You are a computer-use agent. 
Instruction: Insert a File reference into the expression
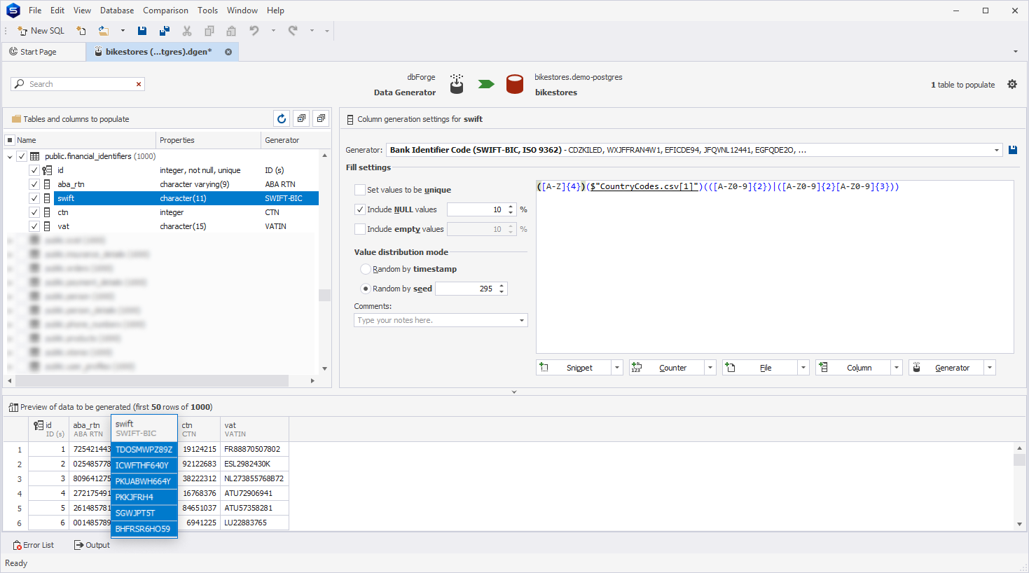point(760,368)
